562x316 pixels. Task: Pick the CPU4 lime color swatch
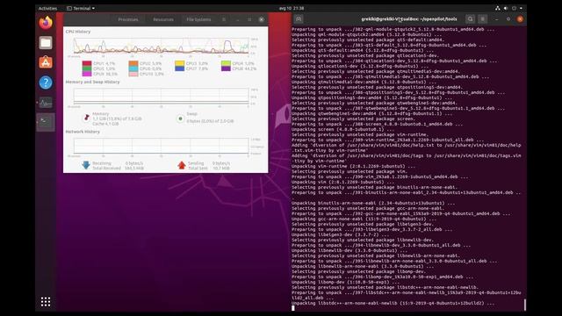pos(226,63)
